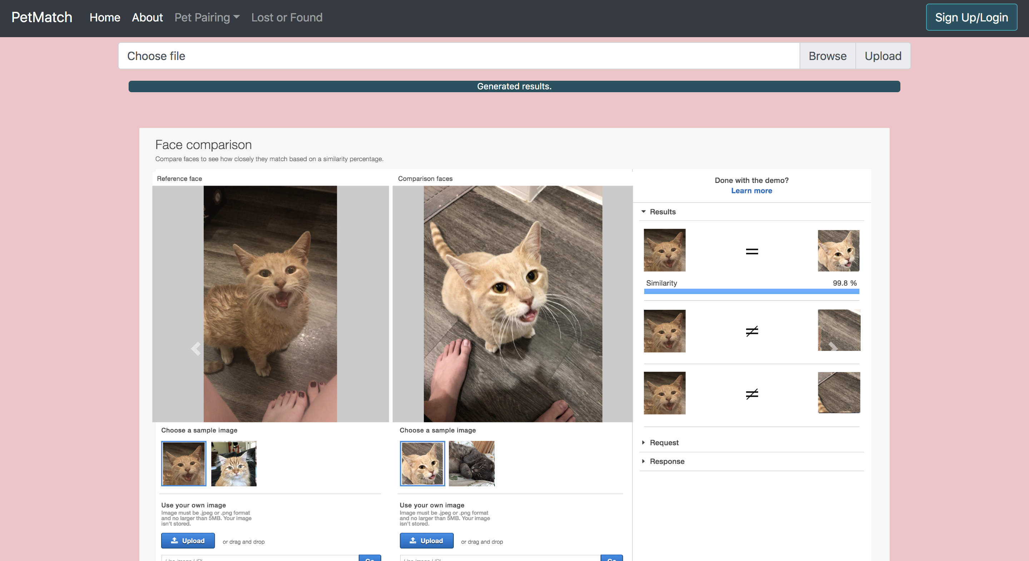This screenshot has width=1029, height=561.
Task: Open the Pet Pairing dropdown menu
Action: [207, 18]
